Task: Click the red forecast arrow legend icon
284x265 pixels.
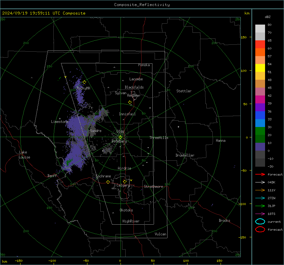Action: (x=260, y=174)
